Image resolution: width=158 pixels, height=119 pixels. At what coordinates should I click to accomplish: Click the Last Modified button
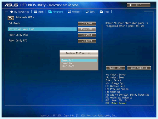139,68
